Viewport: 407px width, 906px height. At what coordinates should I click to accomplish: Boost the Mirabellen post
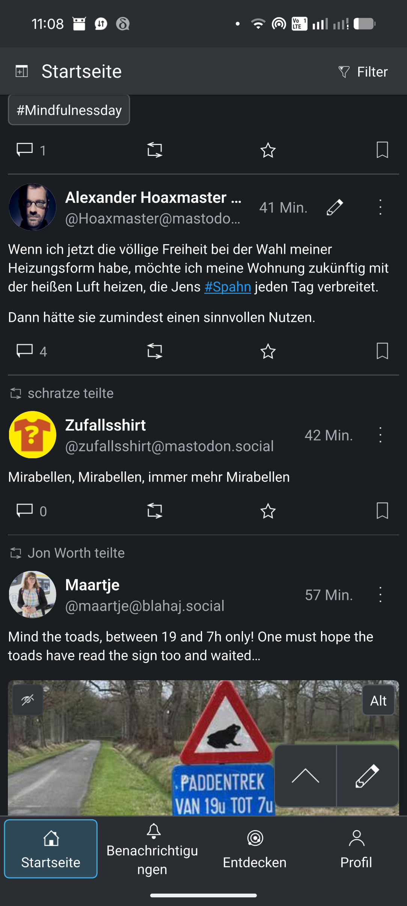pyautogui.click(x=155, y=511)
